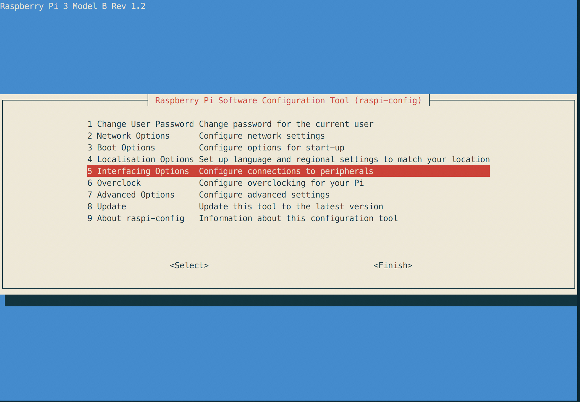Open About raspi-config entry

point(288,218)
